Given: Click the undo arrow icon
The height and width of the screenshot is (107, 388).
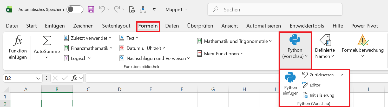Looking at the screenshot, I should pos(102,10).
